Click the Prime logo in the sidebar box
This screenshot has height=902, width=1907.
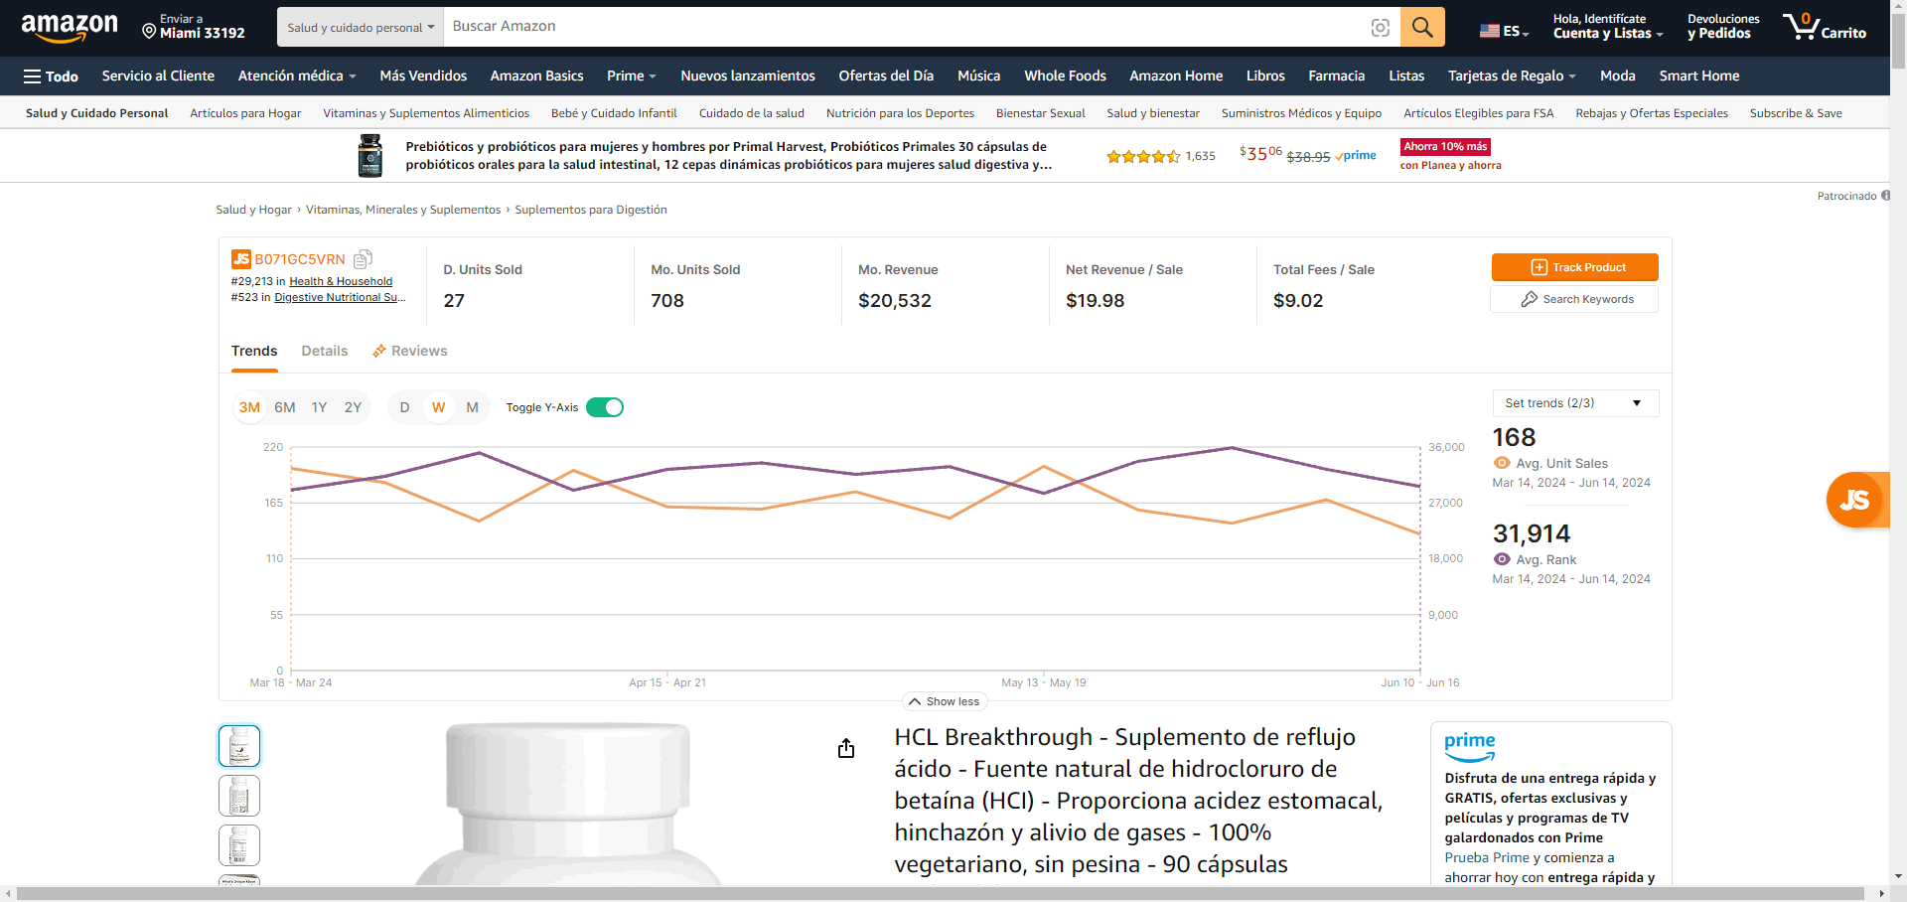click(x=1470, y=746)
